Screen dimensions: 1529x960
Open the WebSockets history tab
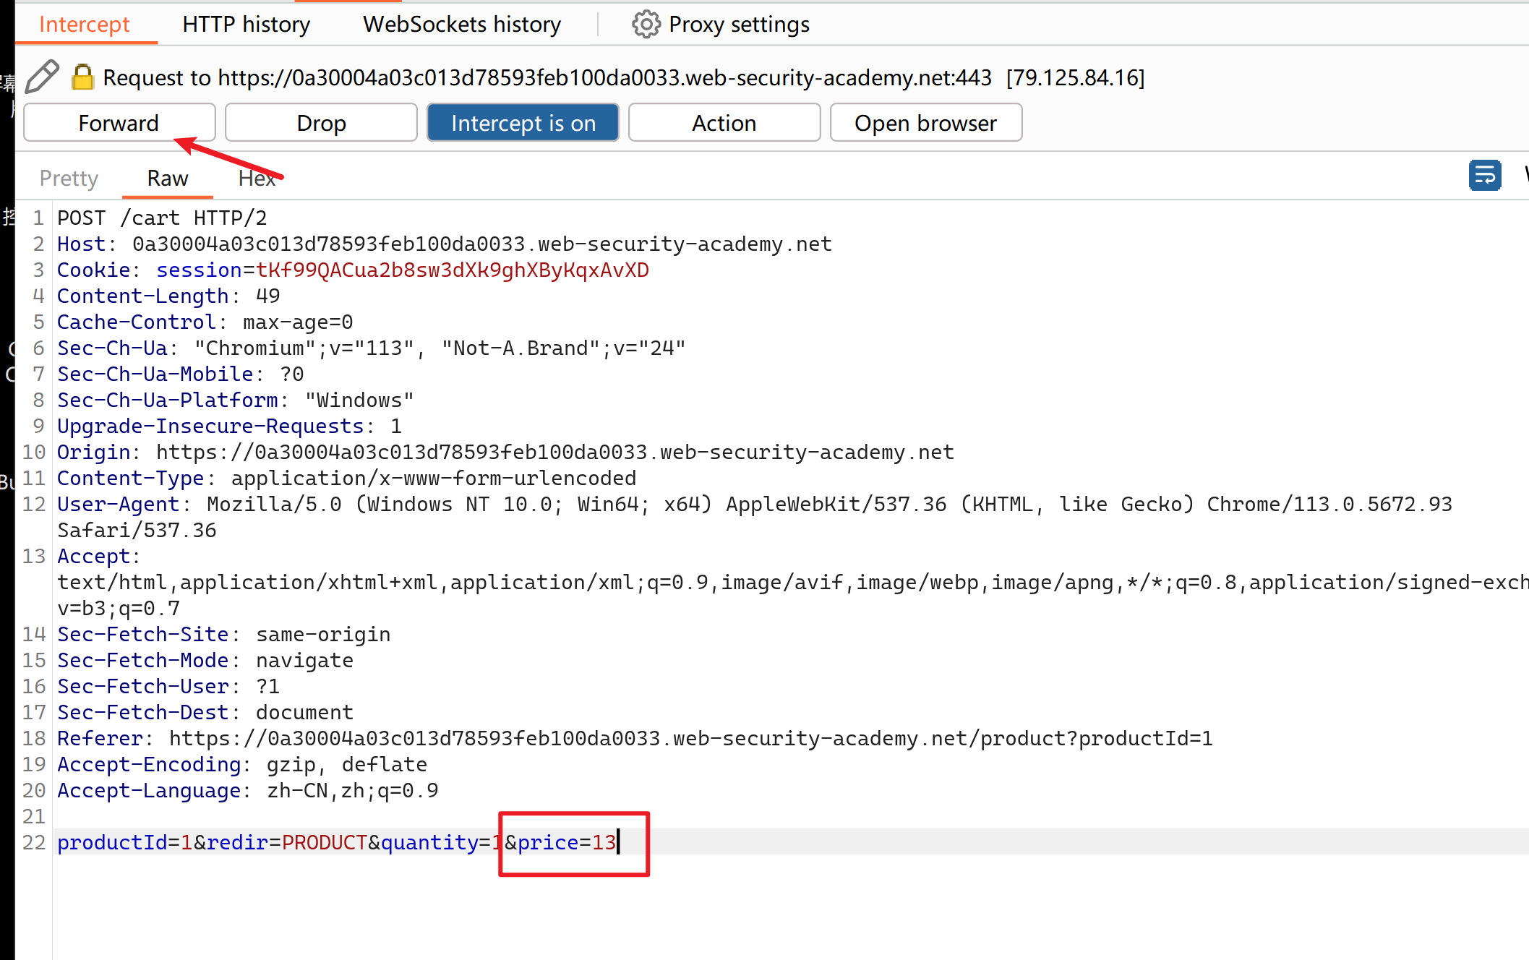pyautogui.click(x=462, y=25)
